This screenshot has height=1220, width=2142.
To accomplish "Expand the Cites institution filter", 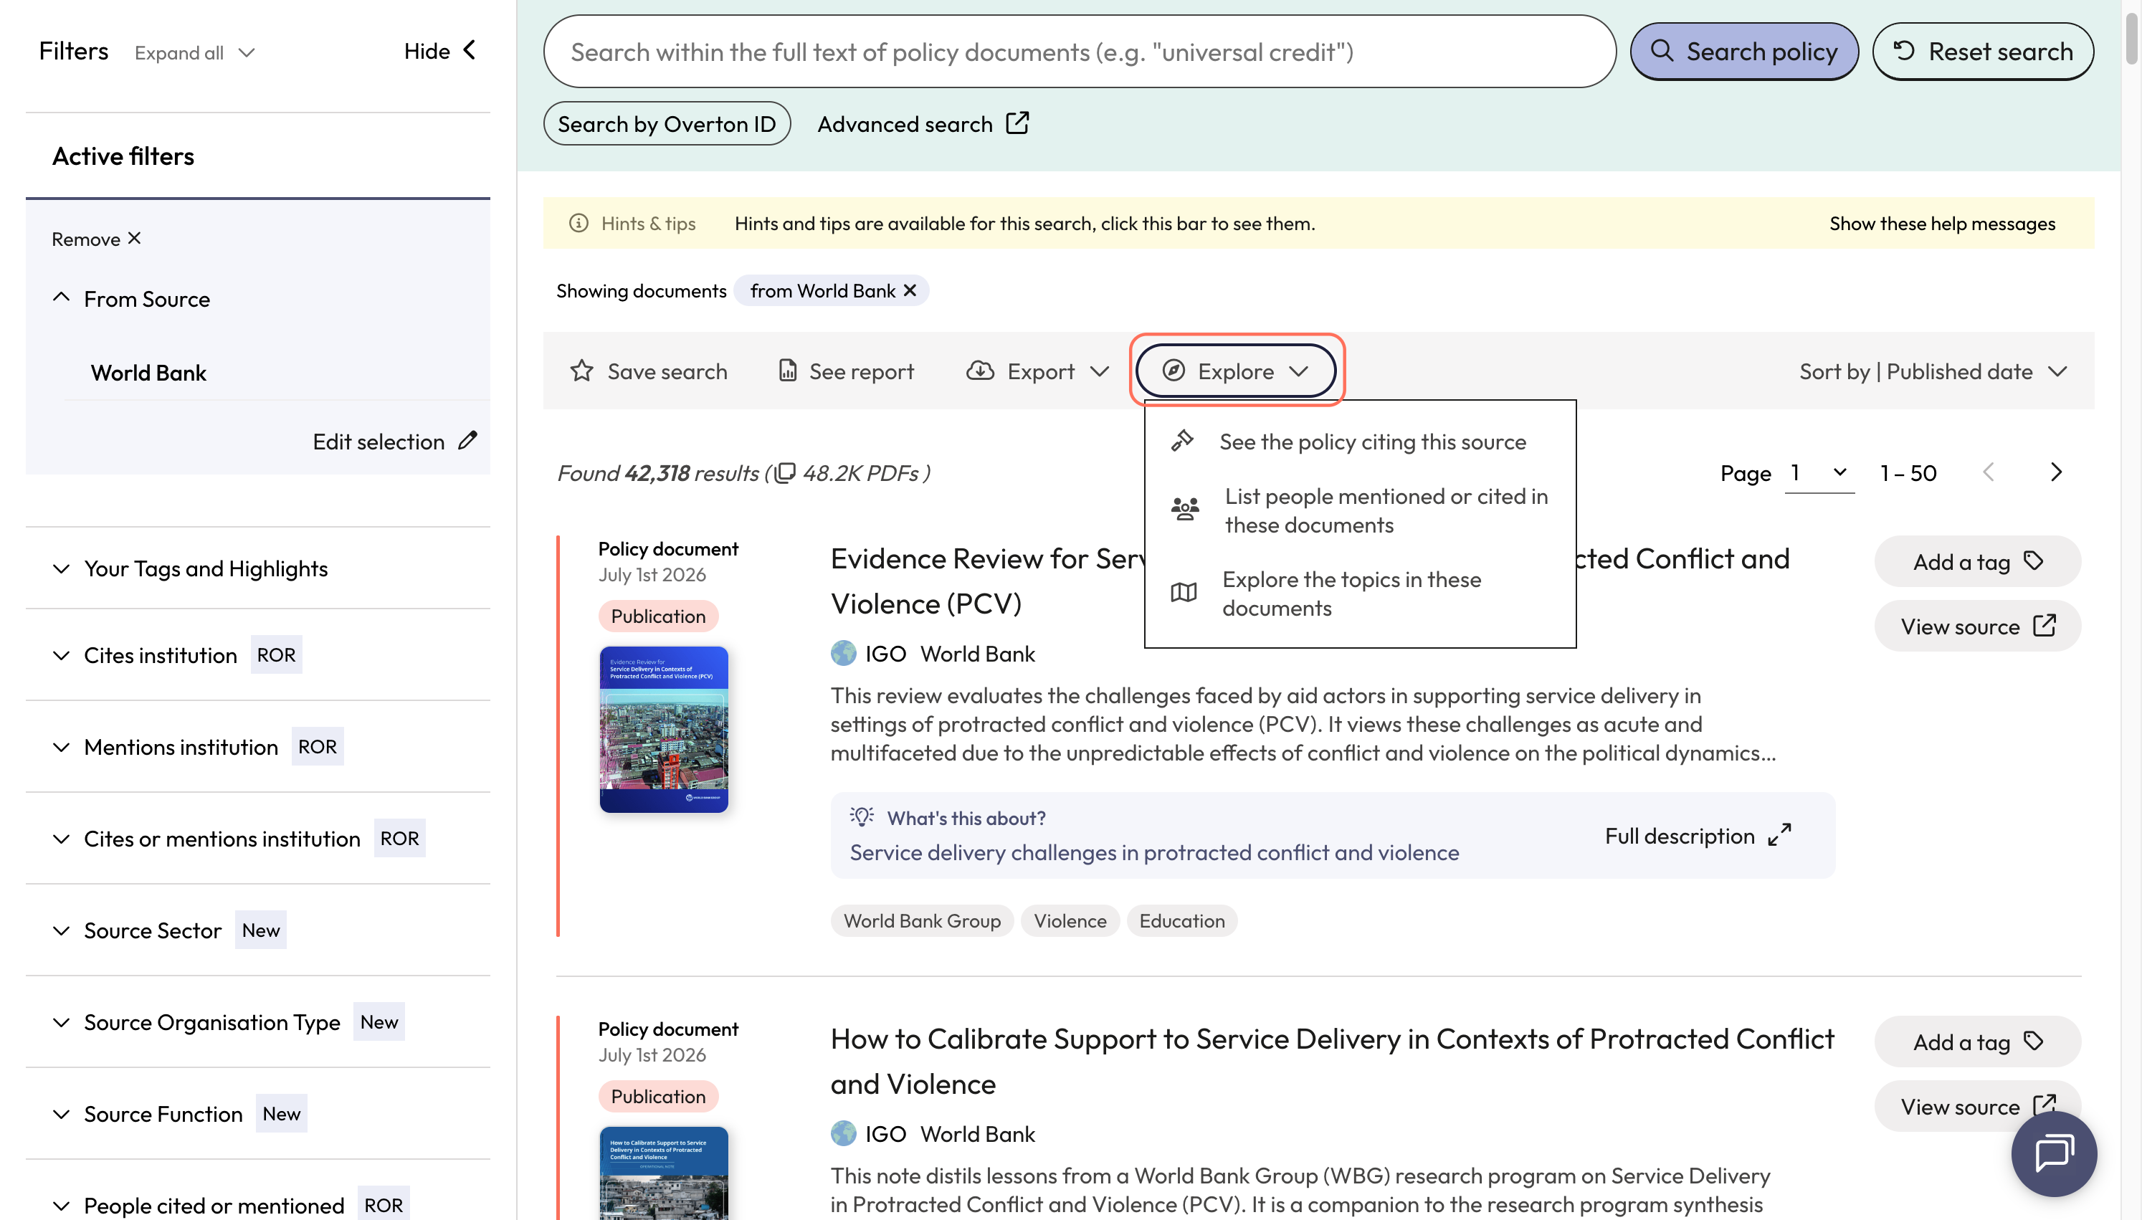I will (x=61, y=654).
